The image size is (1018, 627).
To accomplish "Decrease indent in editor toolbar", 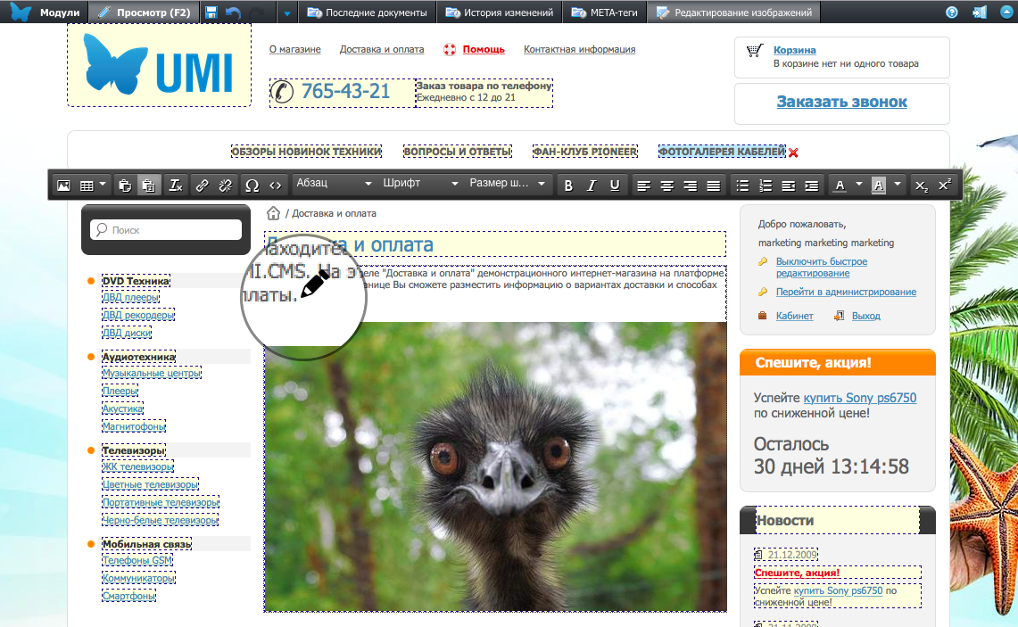I will pos(789,186).
